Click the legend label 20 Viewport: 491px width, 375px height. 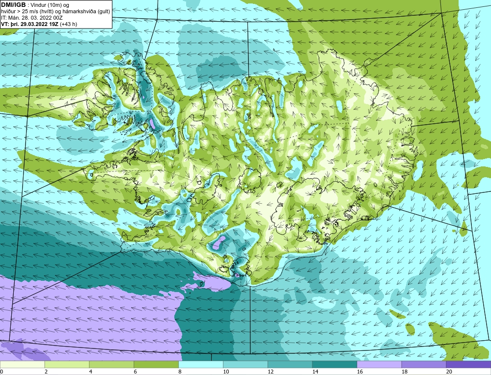[449, 372]
